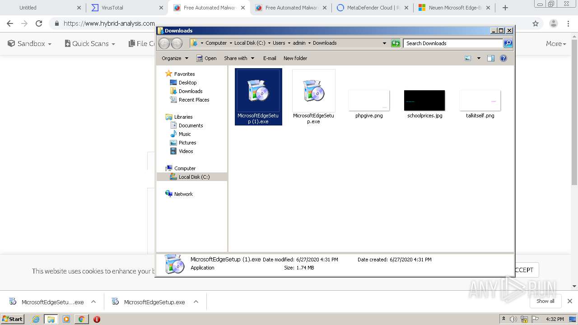This screenshot has width=578, height=325.
Task: Click the Search Downloads field
Action: click(x=453, y=43)
